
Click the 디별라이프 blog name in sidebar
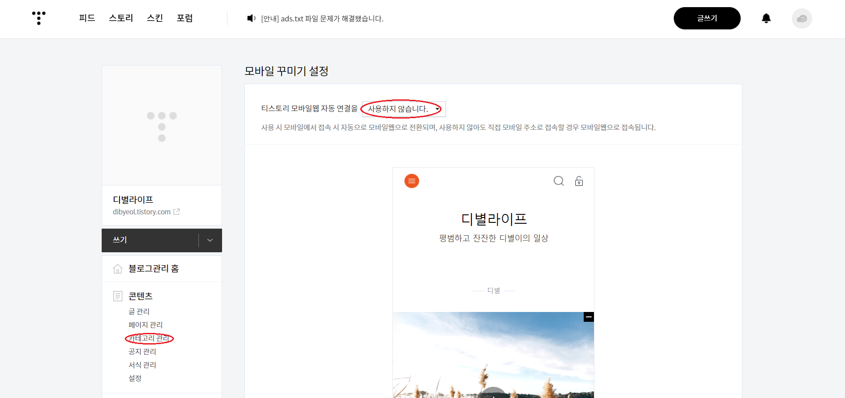[x=133, y=200]
